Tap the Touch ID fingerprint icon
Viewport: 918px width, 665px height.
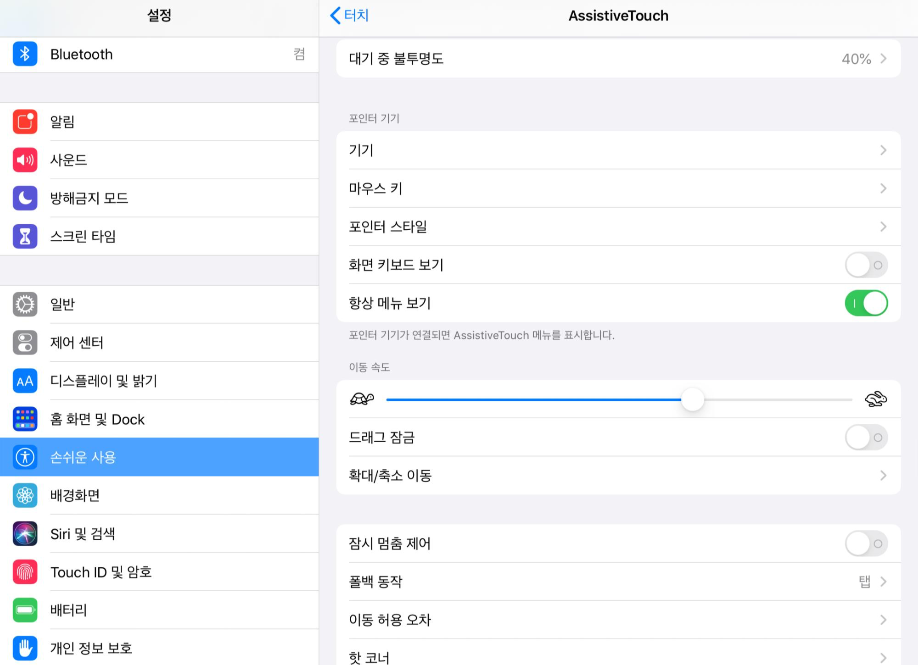(25, 572)
